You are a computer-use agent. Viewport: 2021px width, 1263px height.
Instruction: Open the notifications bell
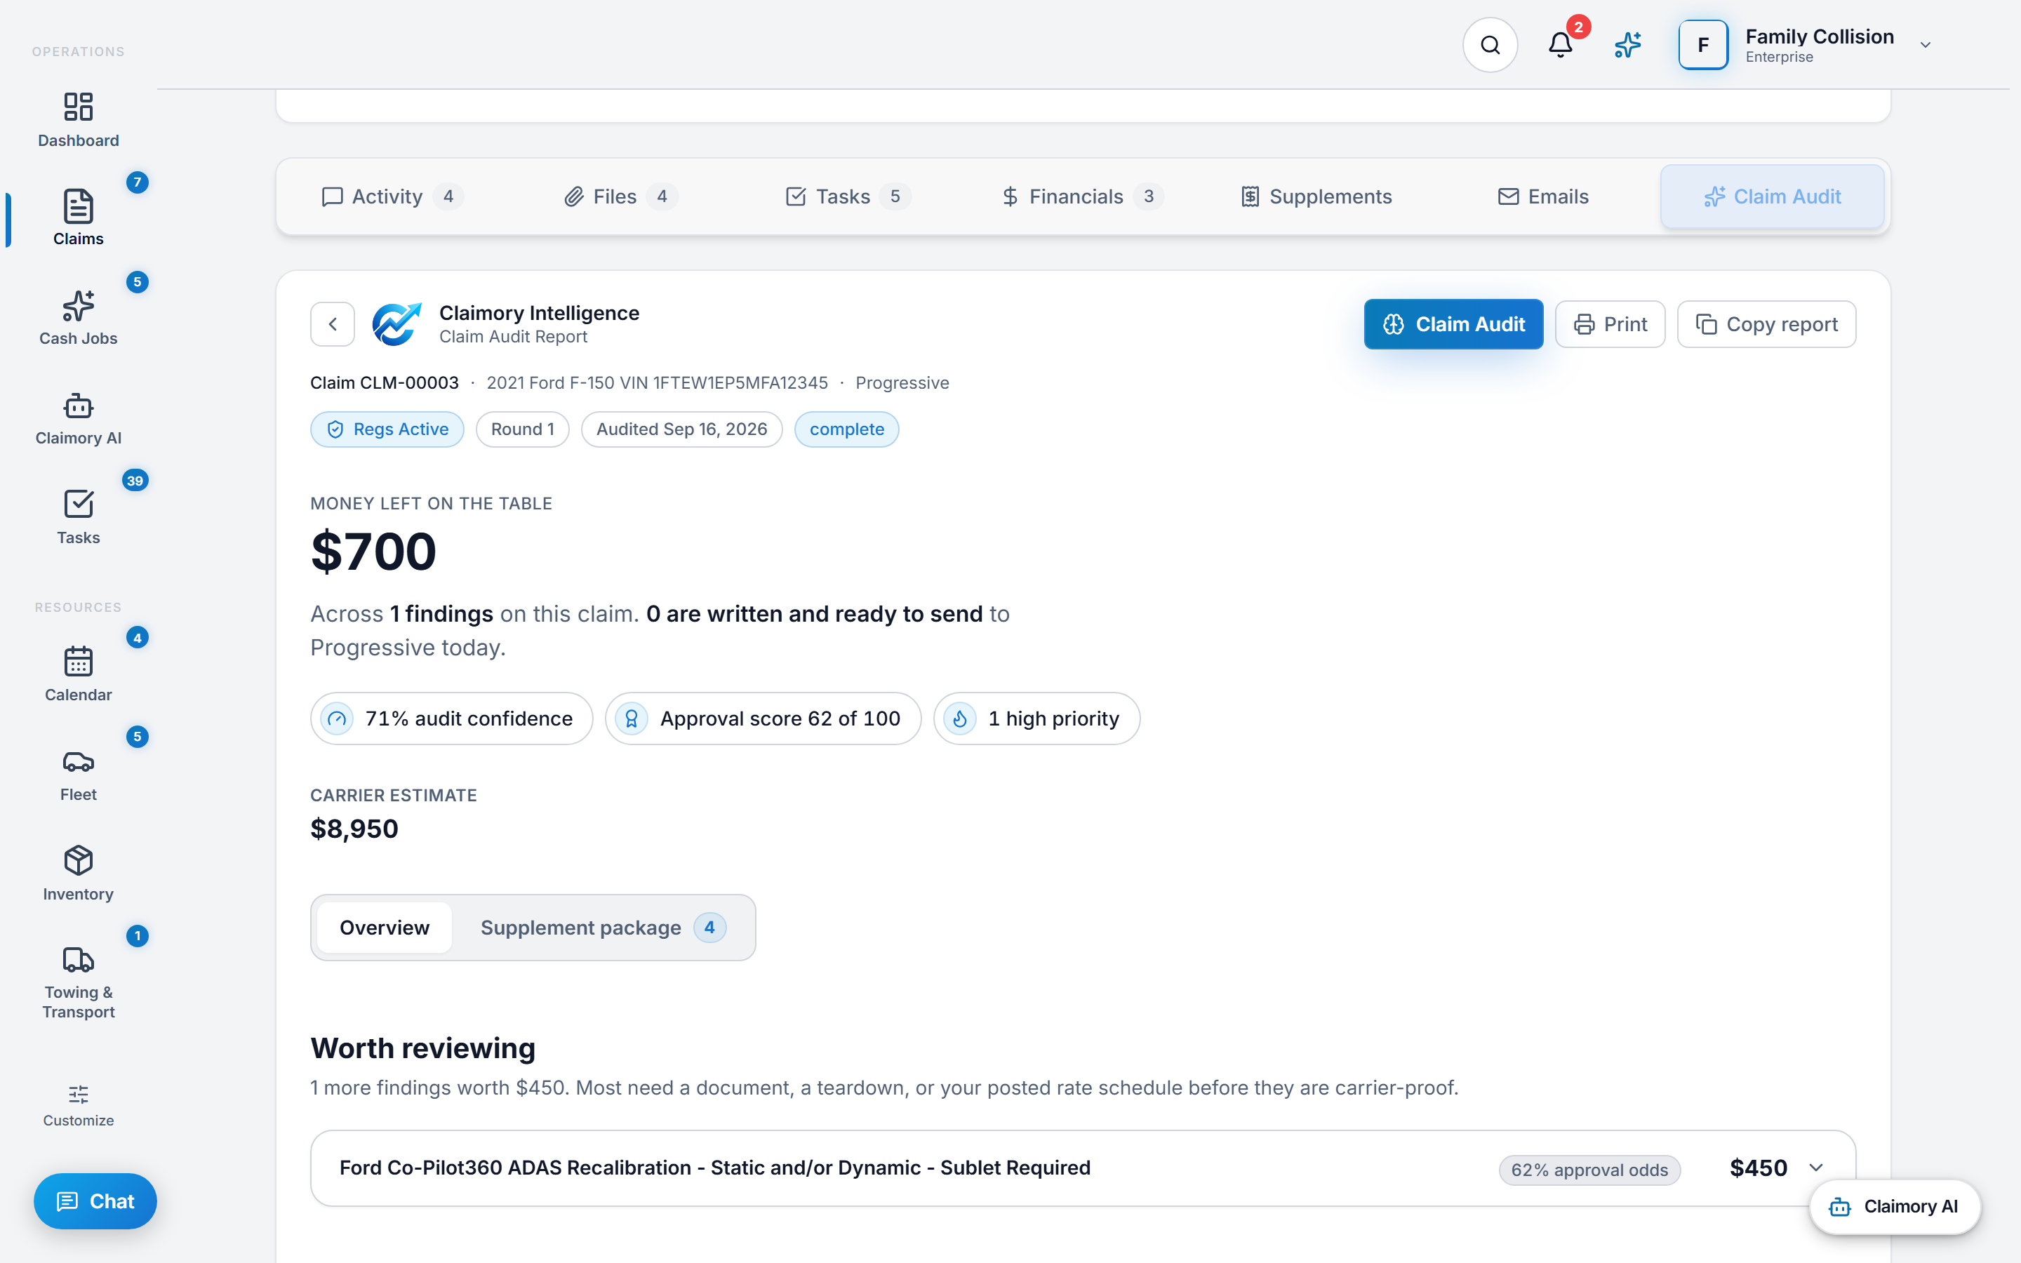tap(1560, 45)
